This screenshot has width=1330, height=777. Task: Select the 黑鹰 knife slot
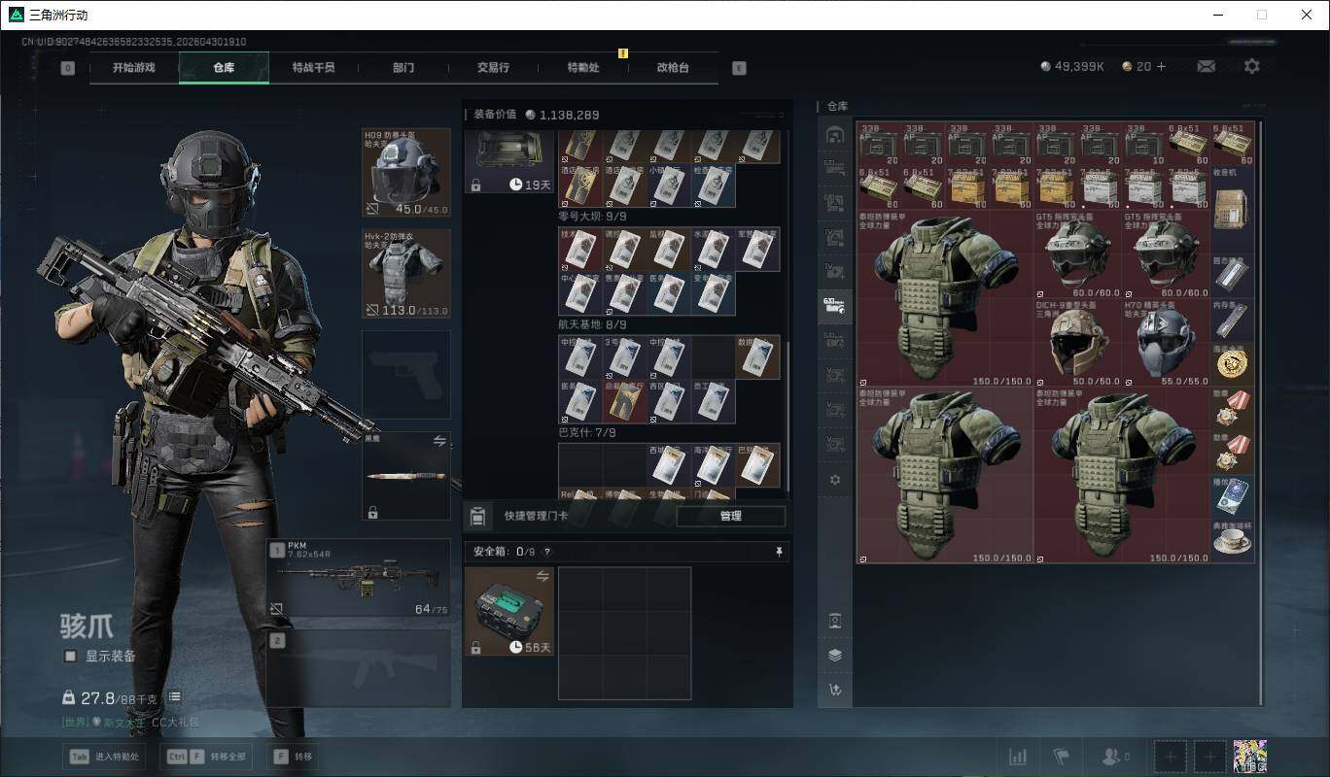click(x=406, y=476)
